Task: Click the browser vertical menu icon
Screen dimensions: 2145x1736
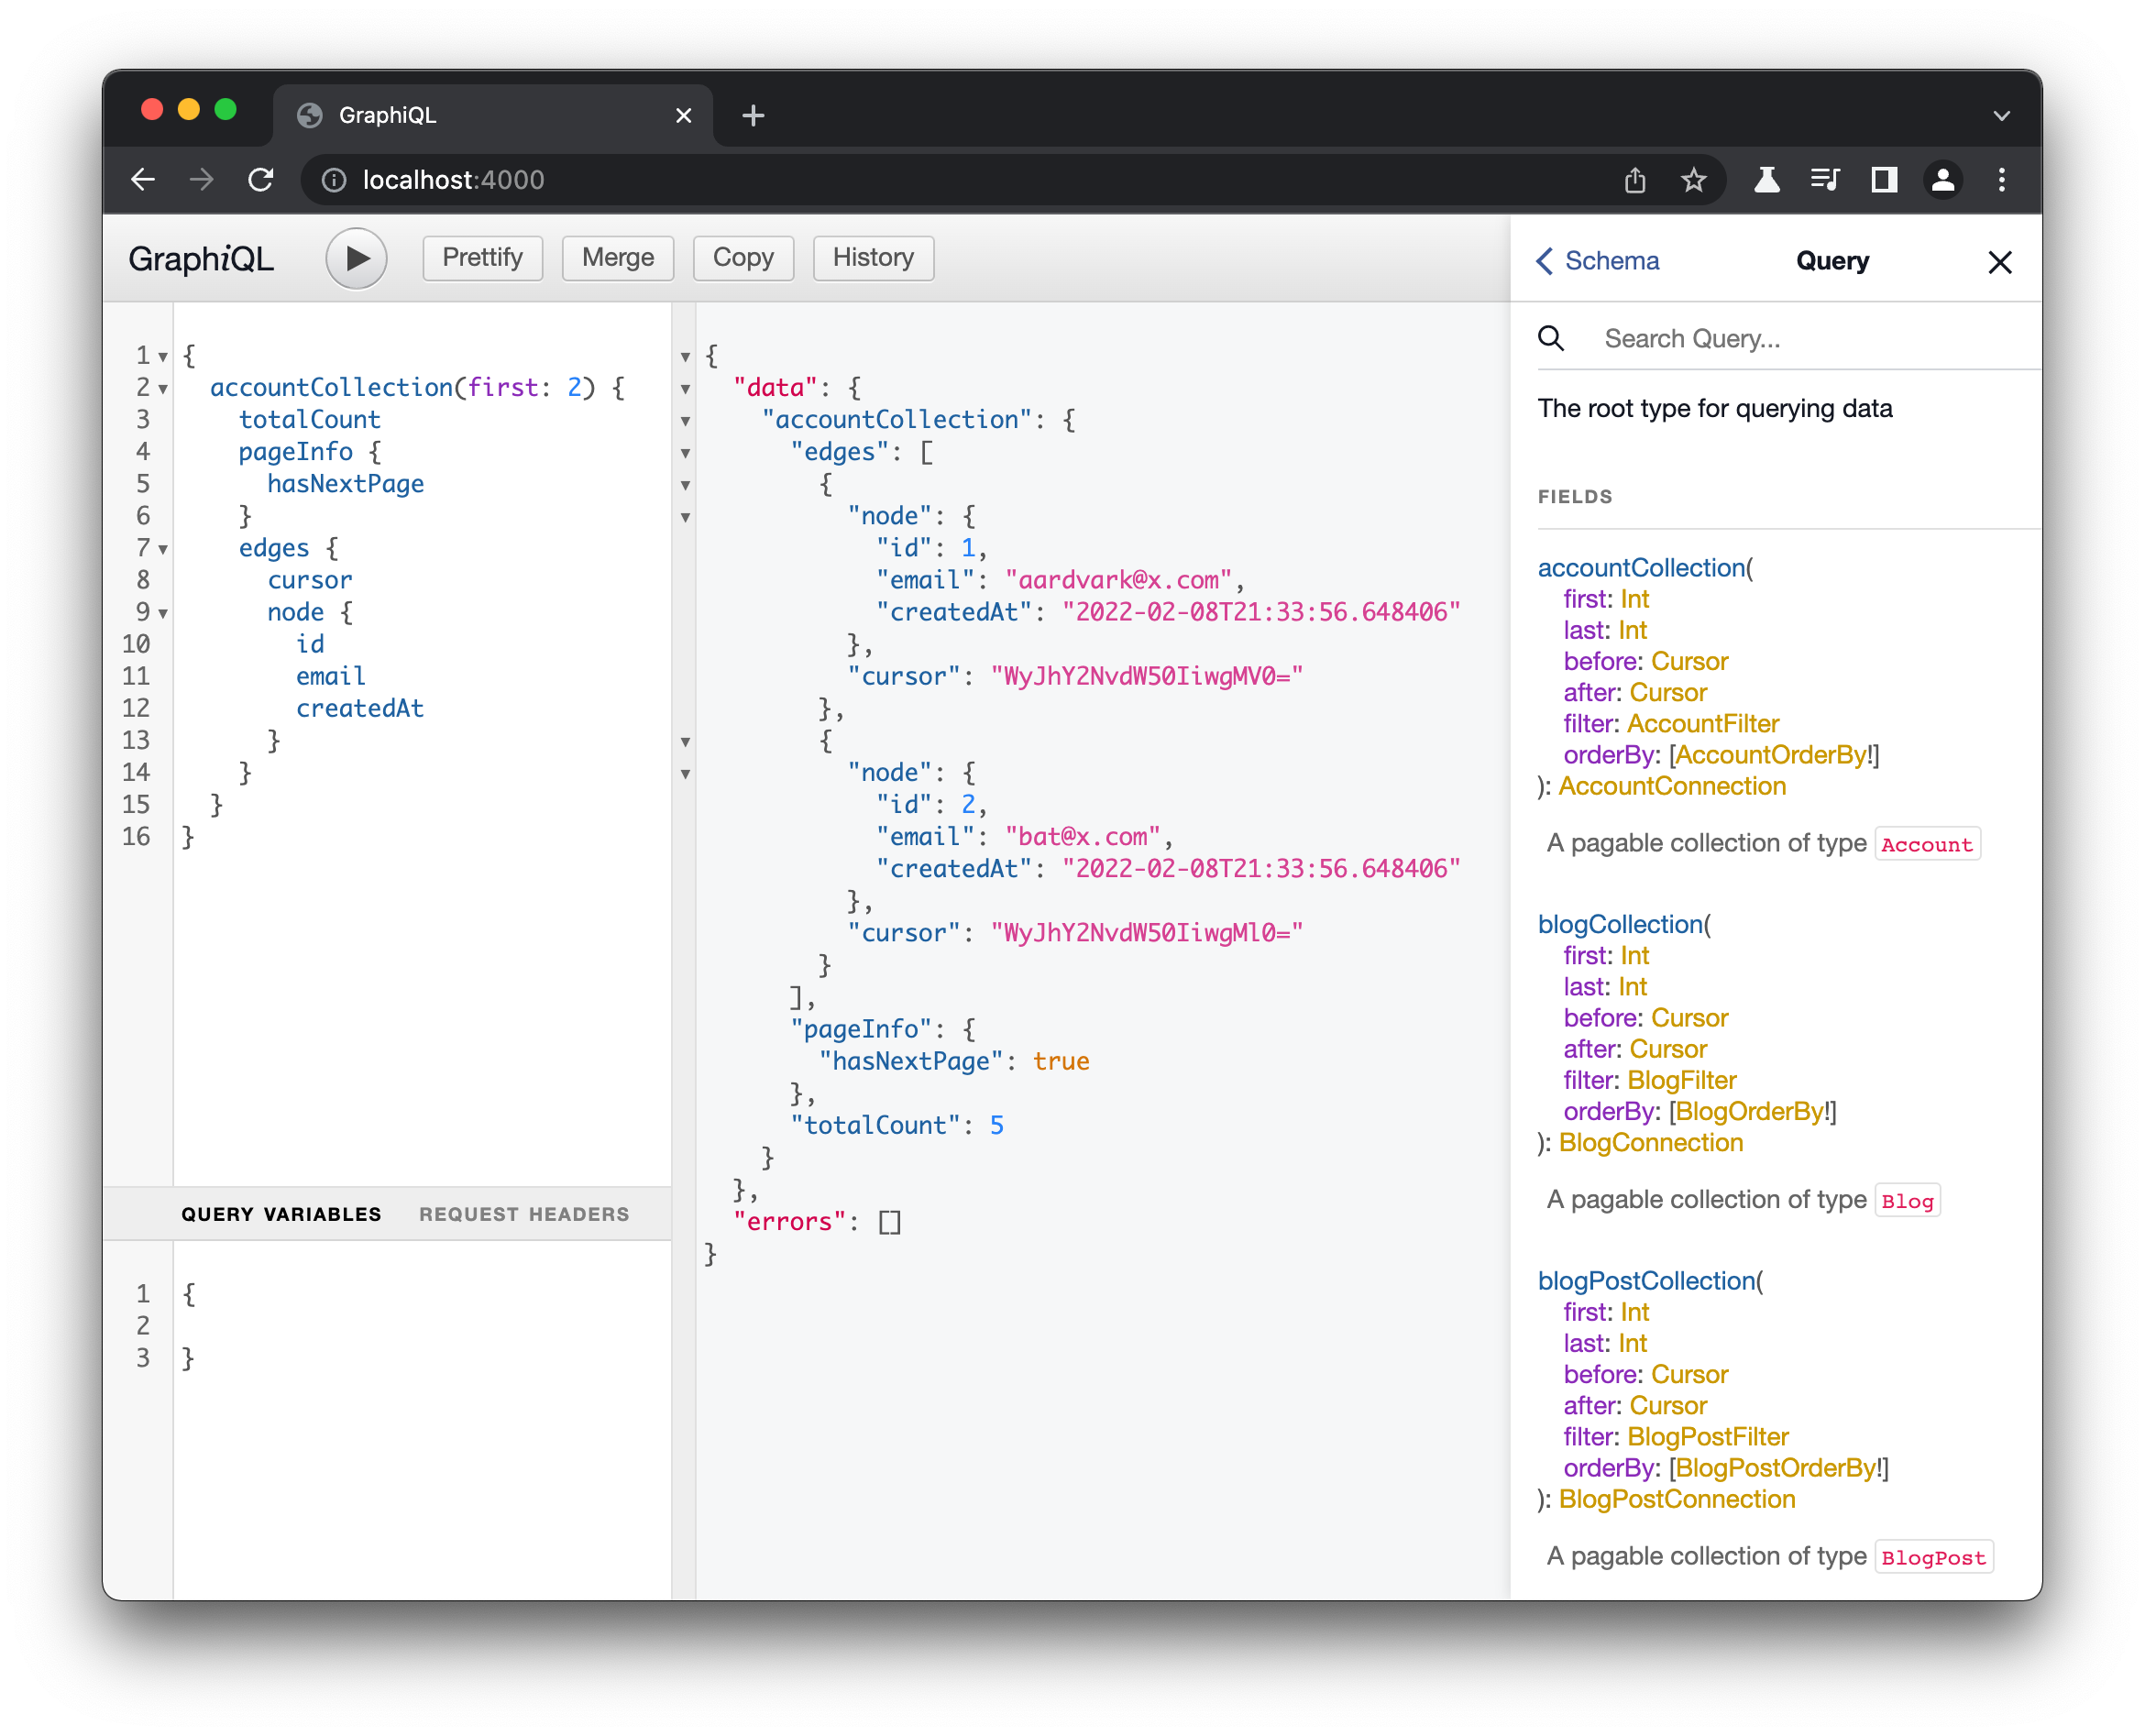Action: tap(2001, 177)
